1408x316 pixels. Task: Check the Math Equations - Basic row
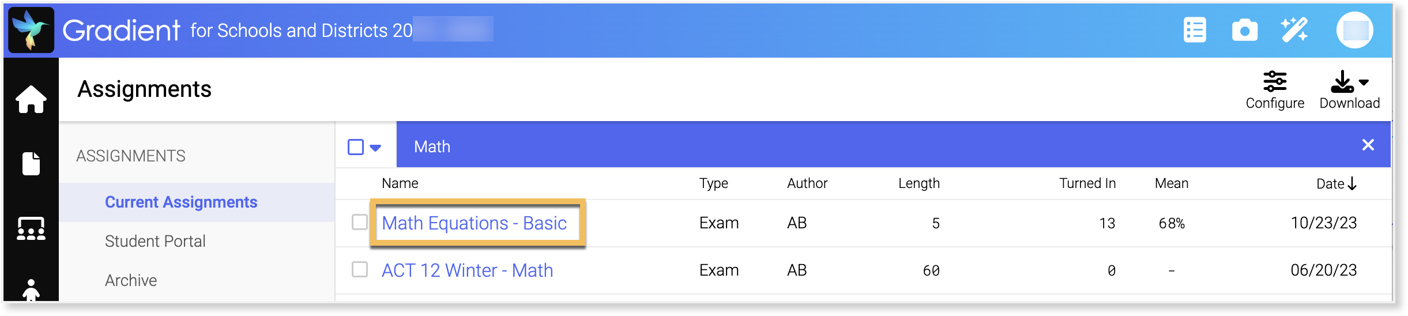click(360, 222)
